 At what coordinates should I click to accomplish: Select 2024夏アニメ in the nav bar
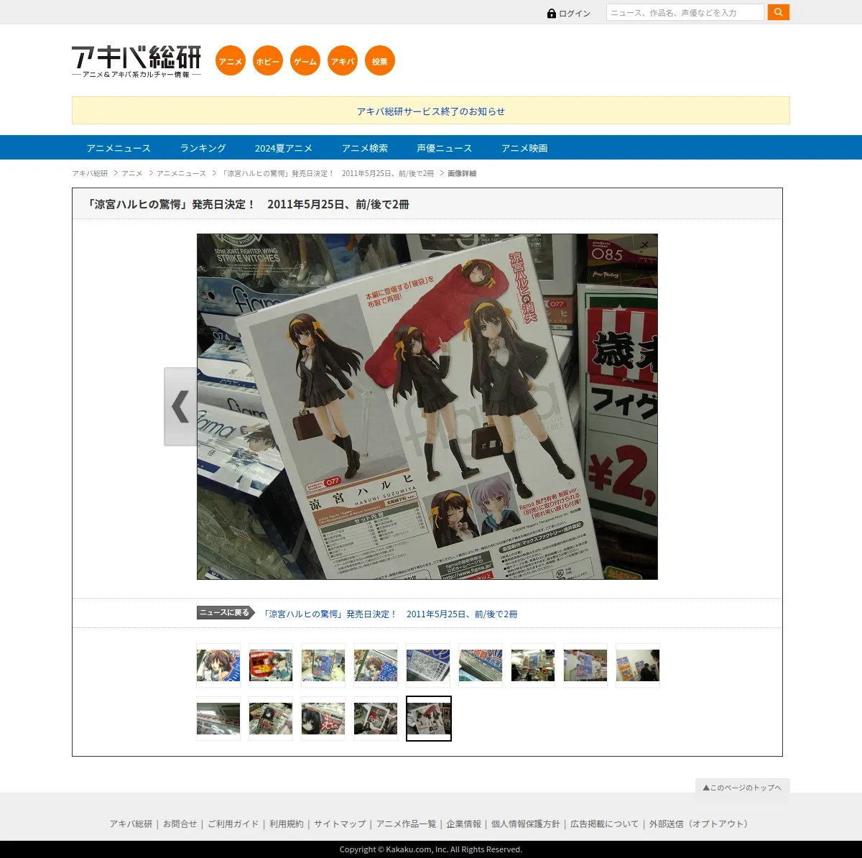284,148
